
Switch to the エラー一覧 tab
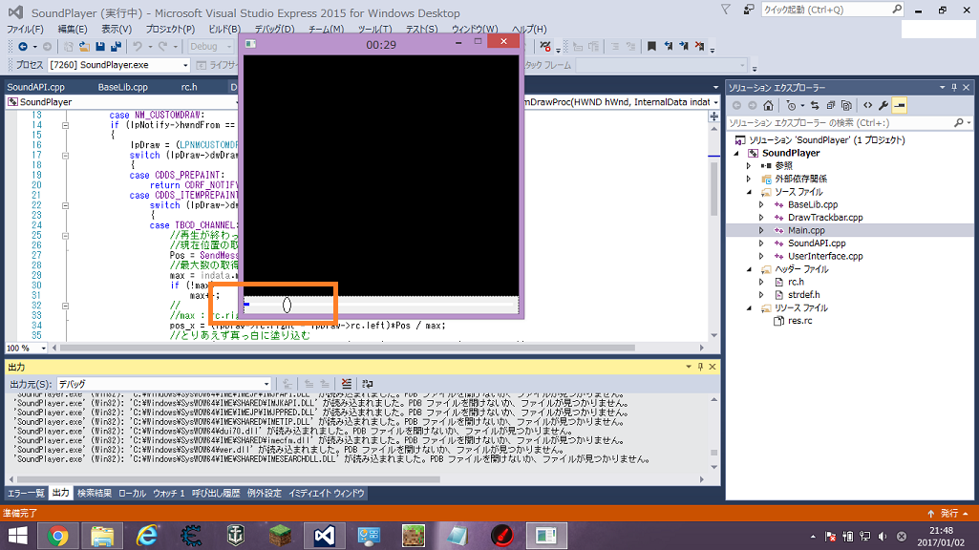point(26,493)
